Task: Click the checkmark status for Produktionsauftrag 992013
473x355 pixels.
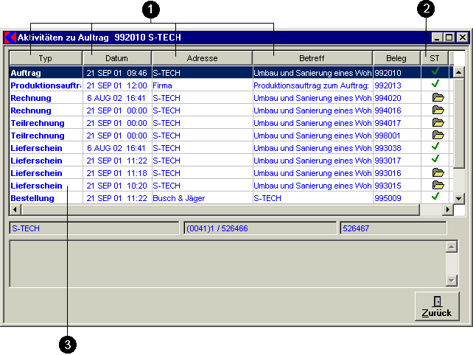Action: tap(435, 85)
